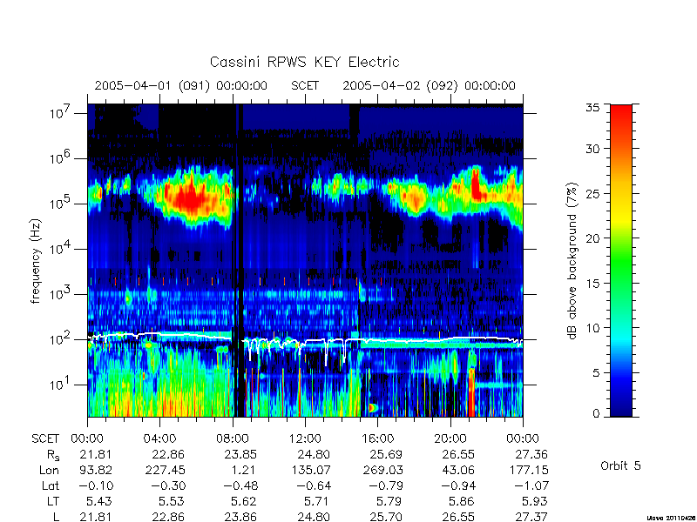697x522 pixels.
Task: Click the 10^5 frequency axis label
Action: point(61,203)
